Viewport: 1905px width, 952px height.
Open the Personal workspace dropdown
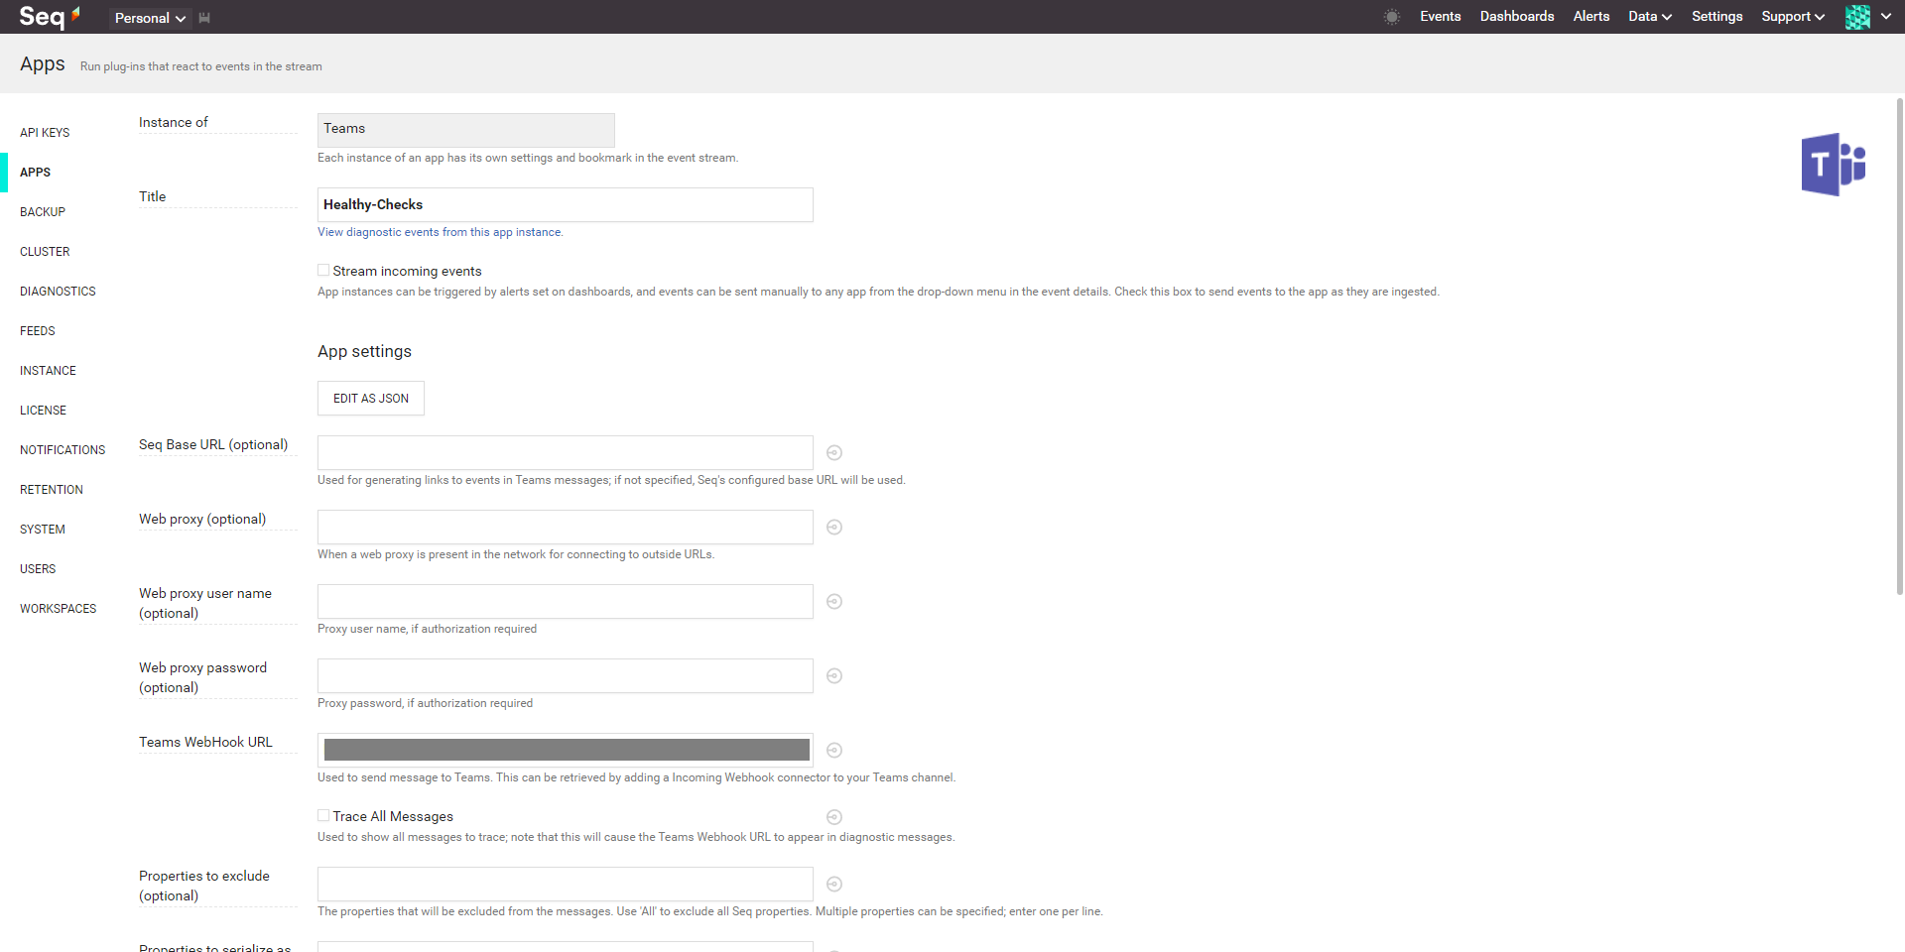(150, 18)
